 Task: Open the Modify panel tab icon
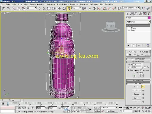pyautogui.click(x=132, y=14)
